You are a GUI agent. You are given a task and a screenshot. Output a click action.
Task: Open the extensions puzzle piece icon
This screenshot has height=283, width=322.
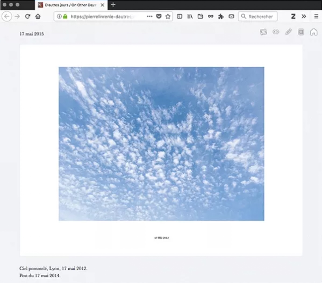pyautogui.click(x=221, y=16)
